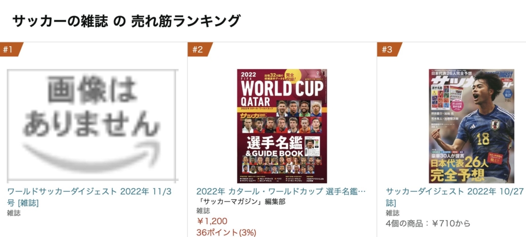526x237 pixels.
Task: Click the サッカーの雑誌 の 売れ筋ランキング heading
Action: tap(126, 21)
